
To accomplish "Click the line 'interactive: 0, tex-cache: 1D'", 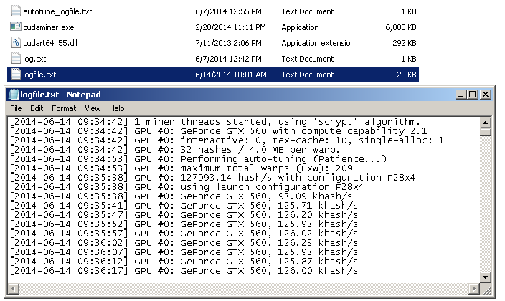I will (x=227, y=140).
